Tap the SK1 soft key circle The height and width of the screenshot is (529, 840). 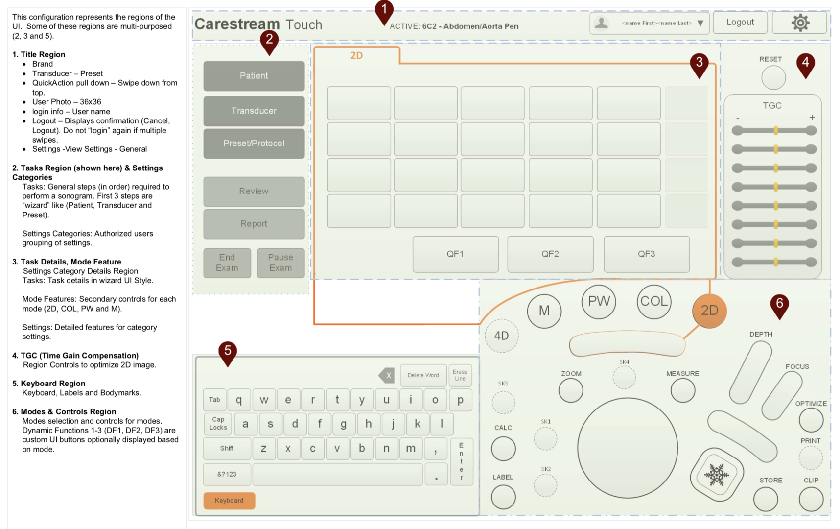pyautogui.click(x=545, y=438)
